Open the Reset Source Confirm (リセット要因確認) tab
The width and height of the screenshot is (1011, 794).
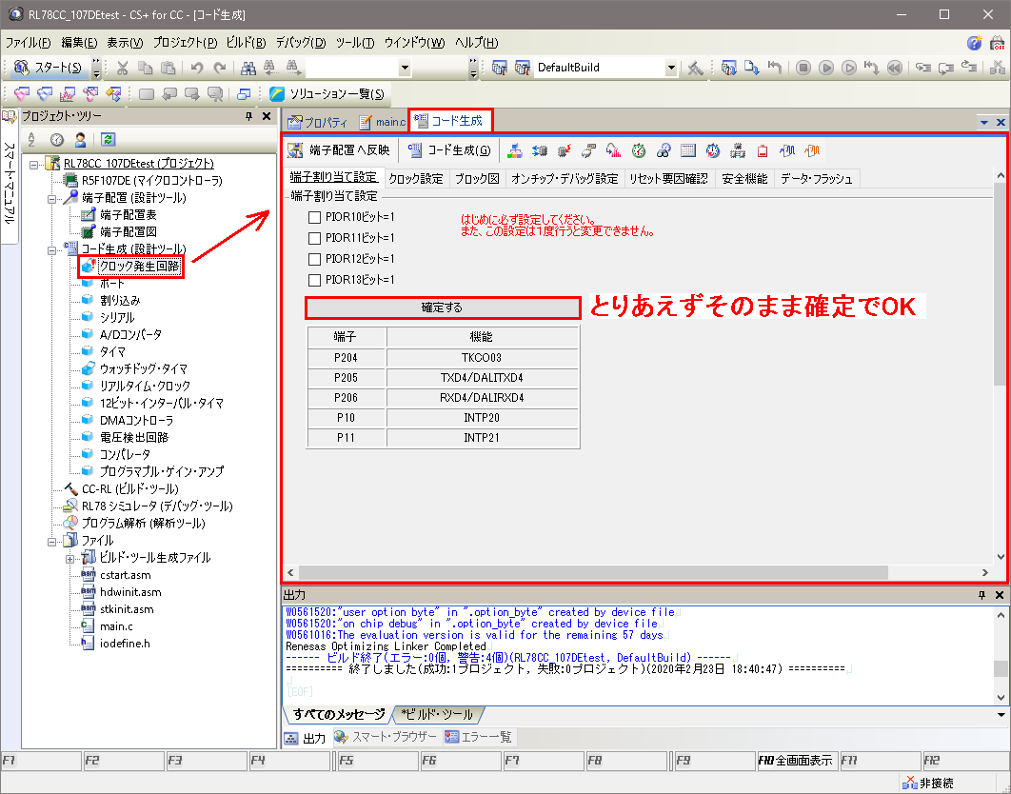coord(668,179)
